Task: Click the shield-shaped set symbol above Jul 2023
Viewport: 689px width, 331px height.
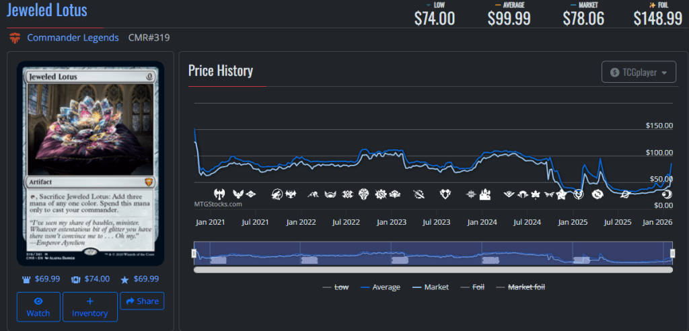Action: (445, 194)
